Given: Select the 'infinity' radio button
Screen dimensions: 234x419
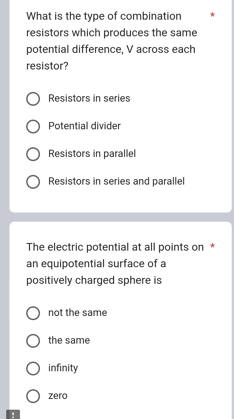Looking at the screenshot, I should [x=33, y=369].
